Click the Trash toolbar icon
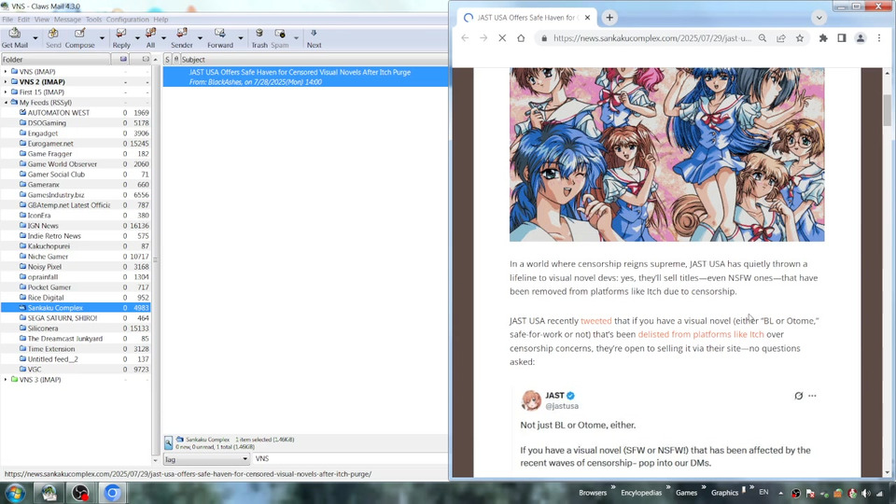Viewport: 896px width, 504px height. click(x=259, y=37)
